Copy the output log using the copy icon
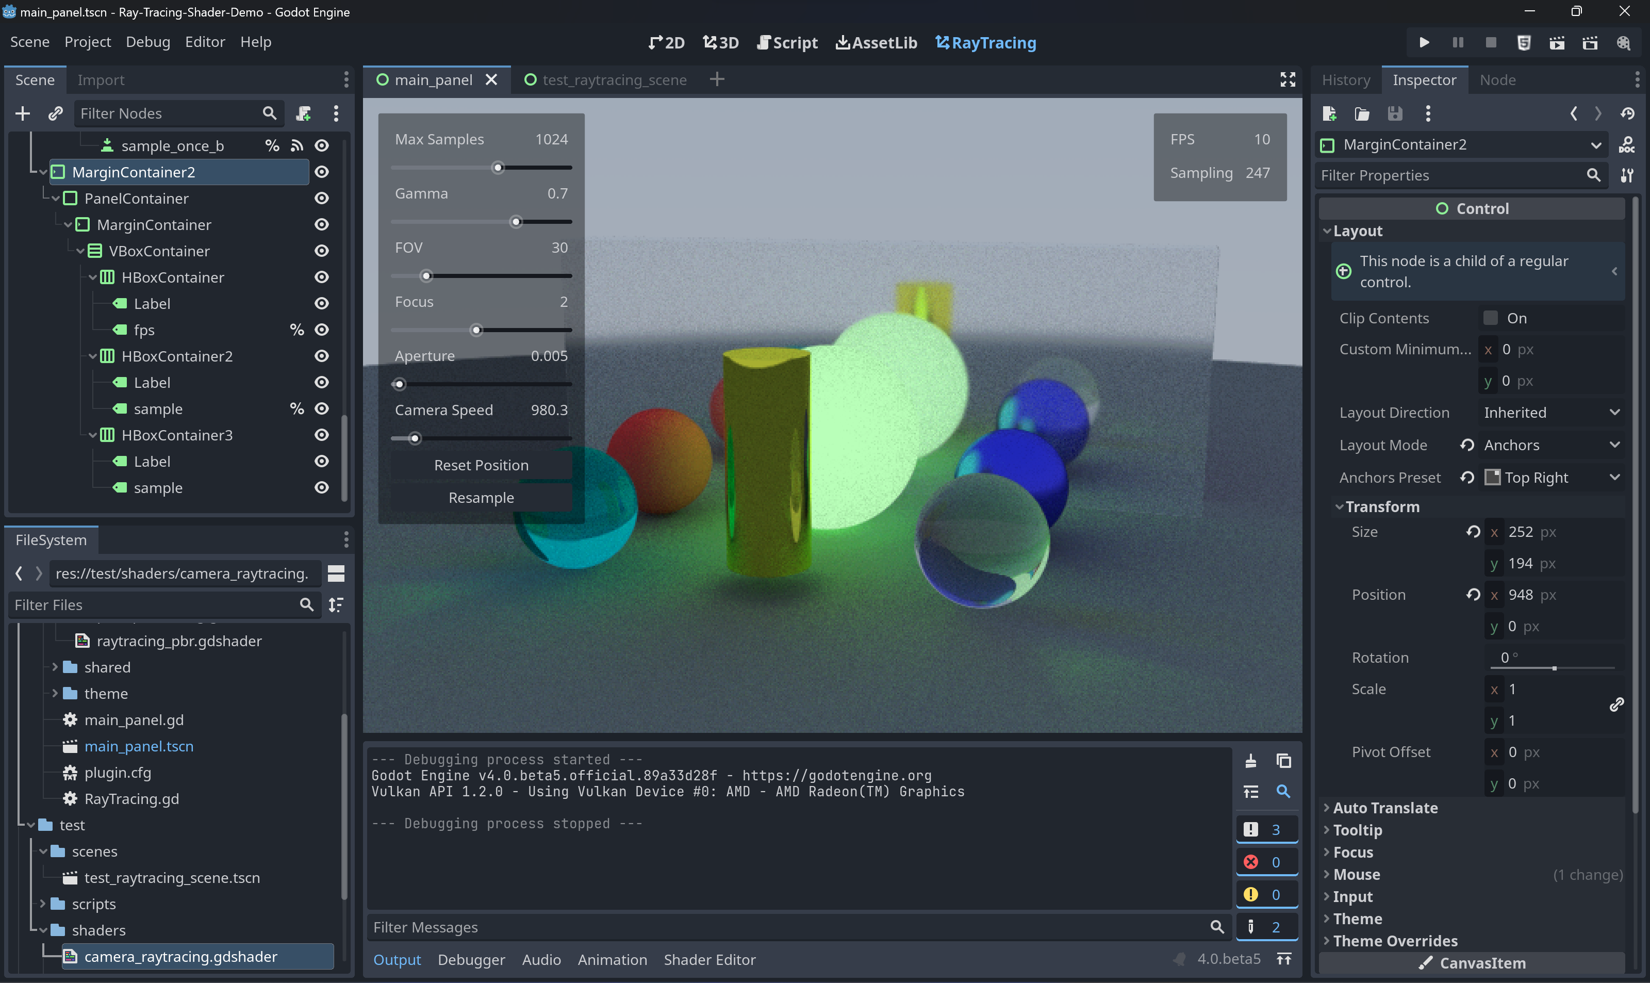Screen dimensions: 1650x983 (1283, 760)
